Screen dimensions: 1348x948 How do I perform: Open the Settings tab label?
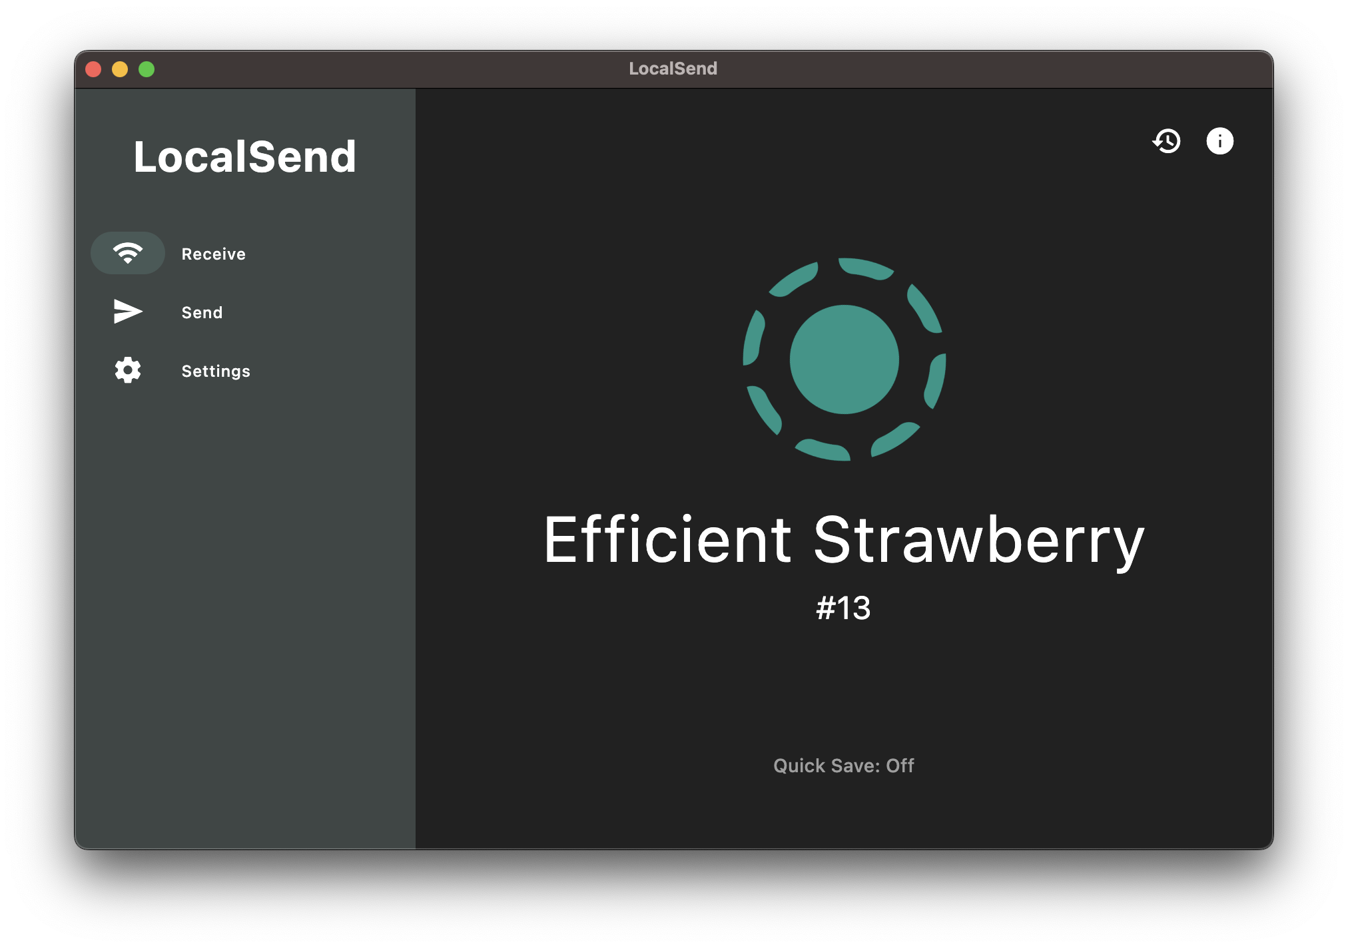pos(216,371)
